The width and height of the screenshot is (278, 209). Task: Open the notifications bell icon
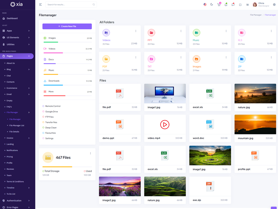pos(226,5)
